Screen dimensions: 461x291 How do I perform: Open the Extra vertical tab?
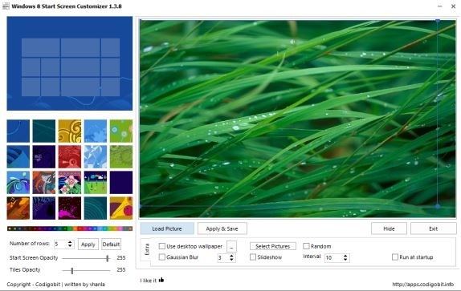(147, 249)
